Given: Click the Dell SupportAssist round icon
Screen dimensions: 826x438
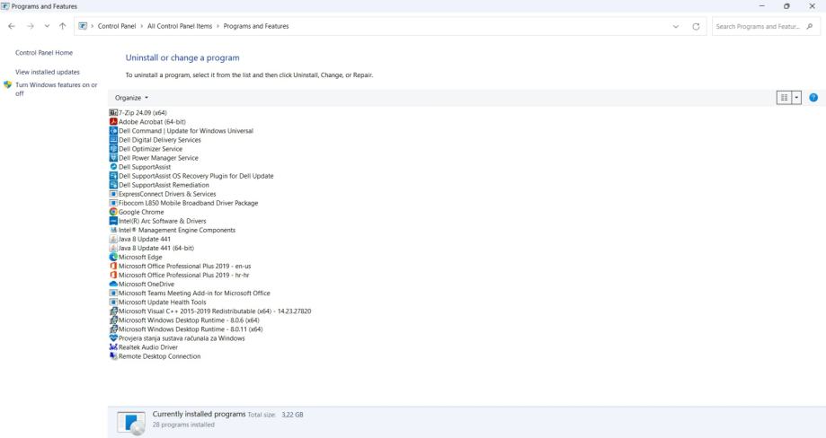Looking at the screenshot, I should (x=113, y=167).
